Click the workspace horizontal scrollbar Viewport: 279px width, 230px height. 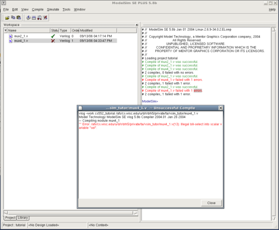pyautogui.click(x=68, y=212)
